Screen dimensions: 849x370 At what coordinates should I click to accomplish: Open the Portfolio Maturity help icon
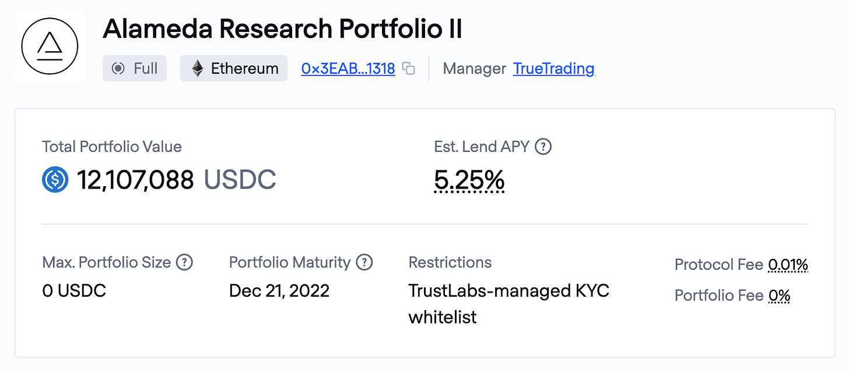pos(364,262)
